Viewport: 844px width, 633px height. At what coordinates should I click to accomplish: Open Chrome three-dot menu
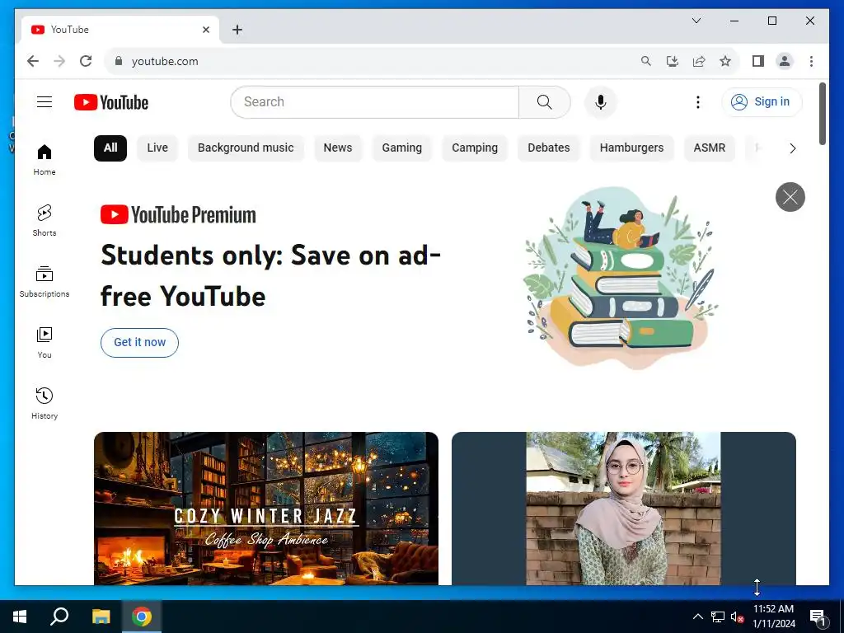point(811,61)
